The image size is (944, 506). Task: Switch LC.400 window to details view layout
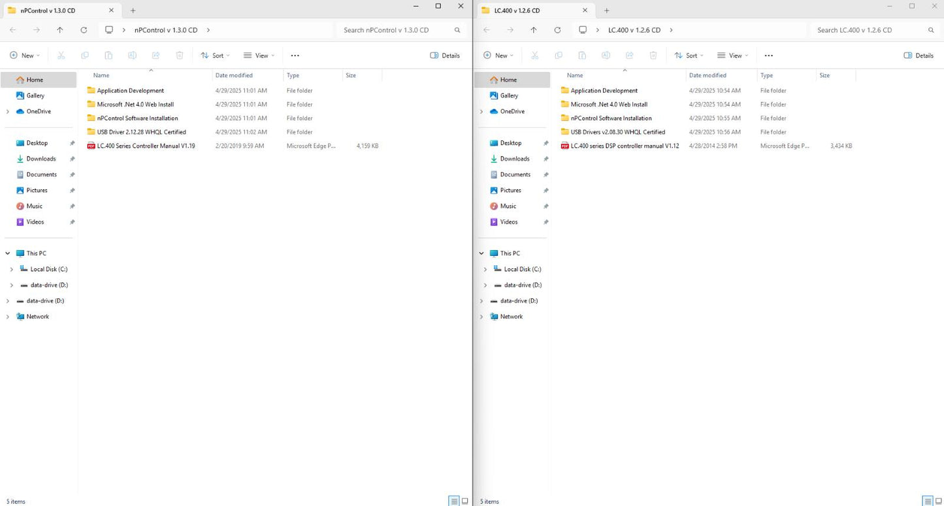tap(928, 501)
